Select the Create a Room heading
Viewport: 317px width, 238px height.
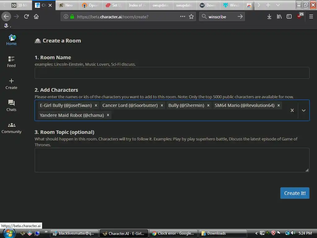click(62, 41)
